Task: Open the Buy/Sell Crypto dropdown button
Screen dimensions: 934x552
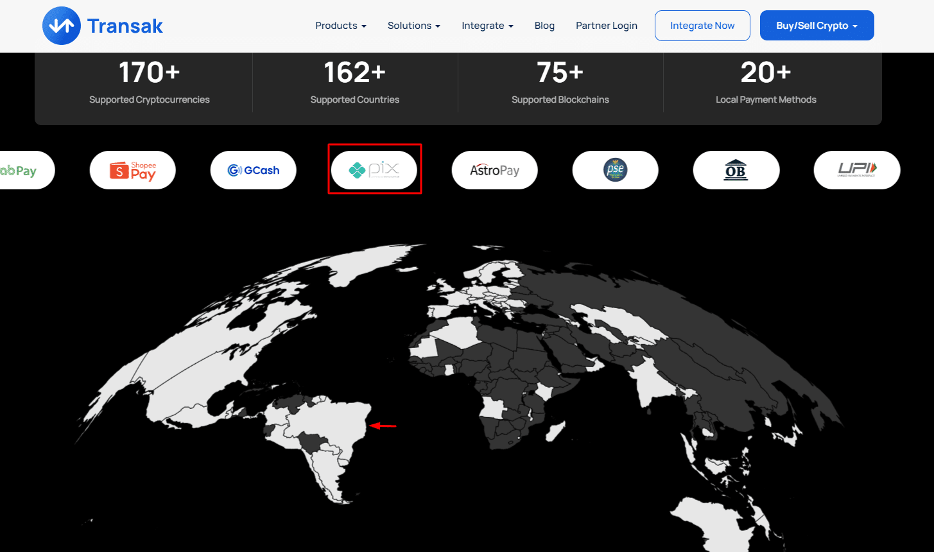Action: [817, 26]
